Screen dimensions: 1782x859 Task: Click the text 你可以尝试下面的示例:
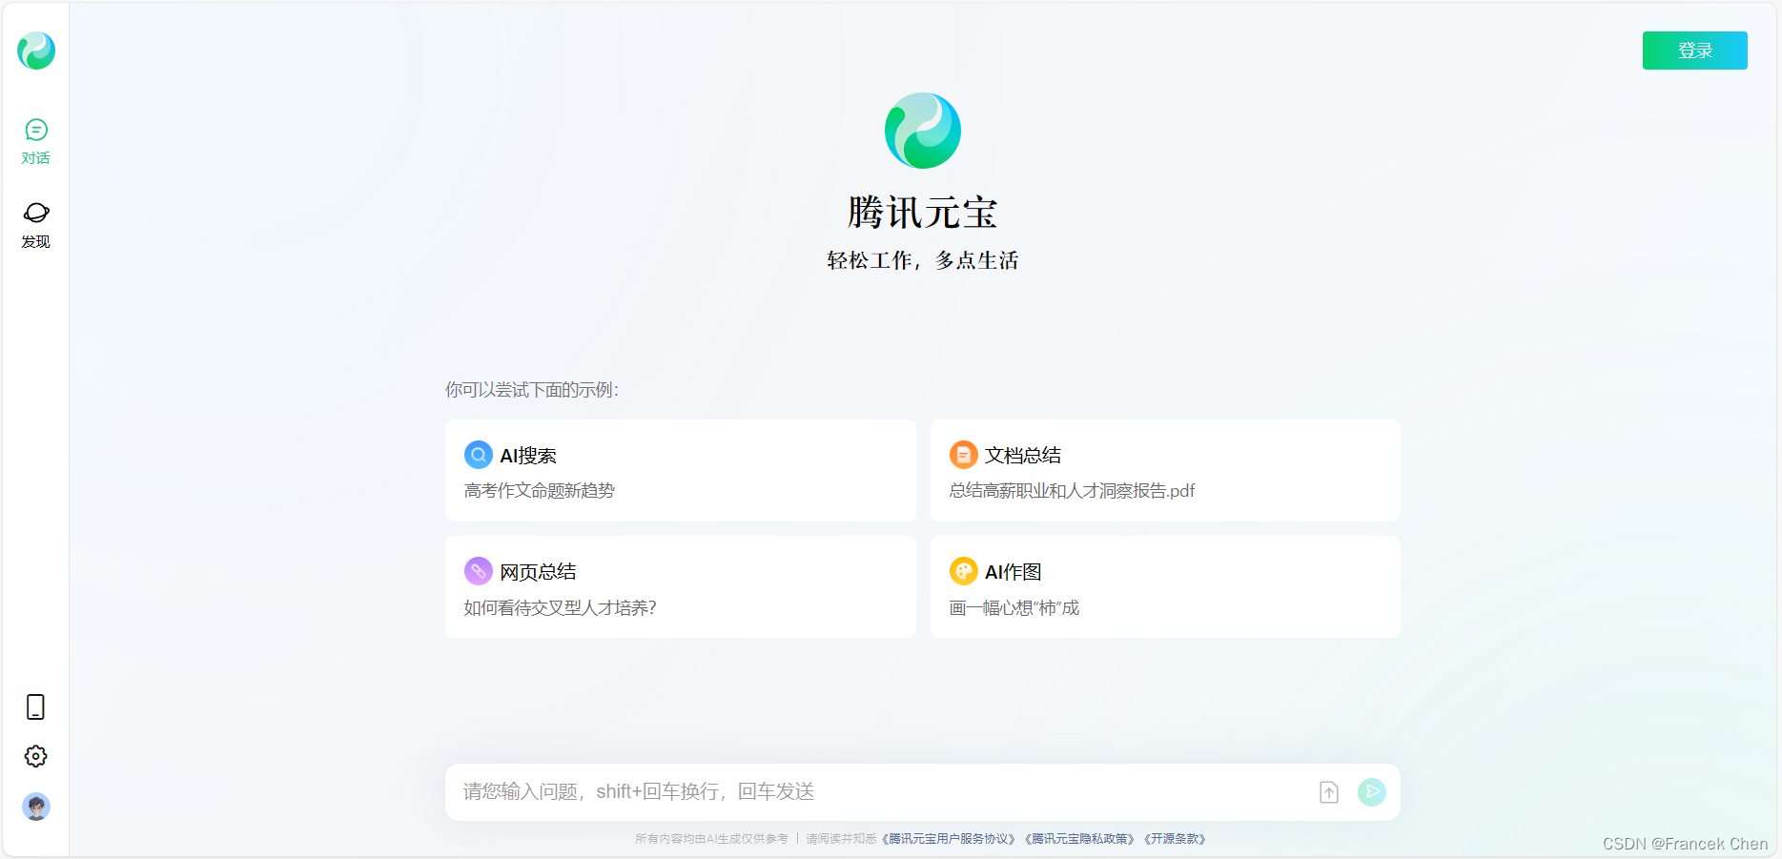(x=532, y=390)
